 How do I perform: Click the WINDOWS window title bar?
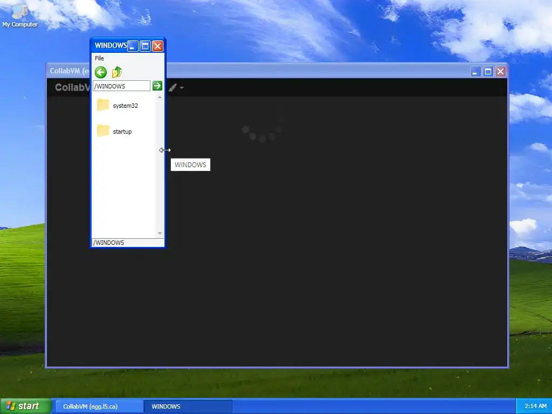click(110, 45)
